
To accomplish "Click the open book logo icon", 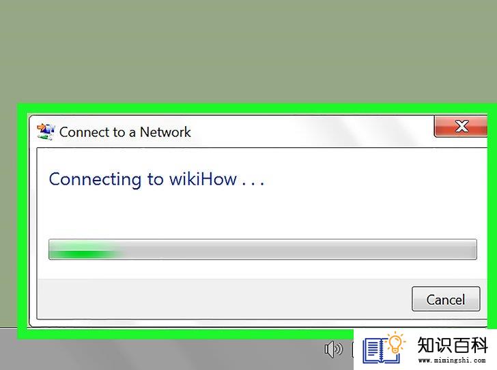I will [380, 351].
